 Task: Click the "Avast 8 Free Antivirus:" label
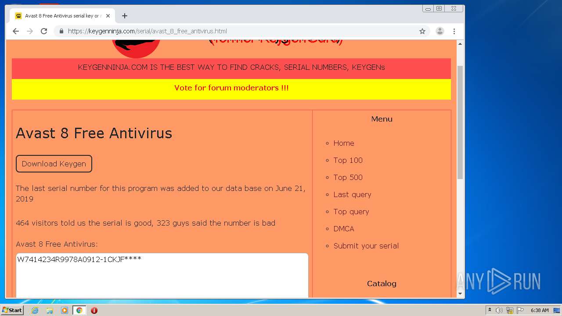click(57, 244)
